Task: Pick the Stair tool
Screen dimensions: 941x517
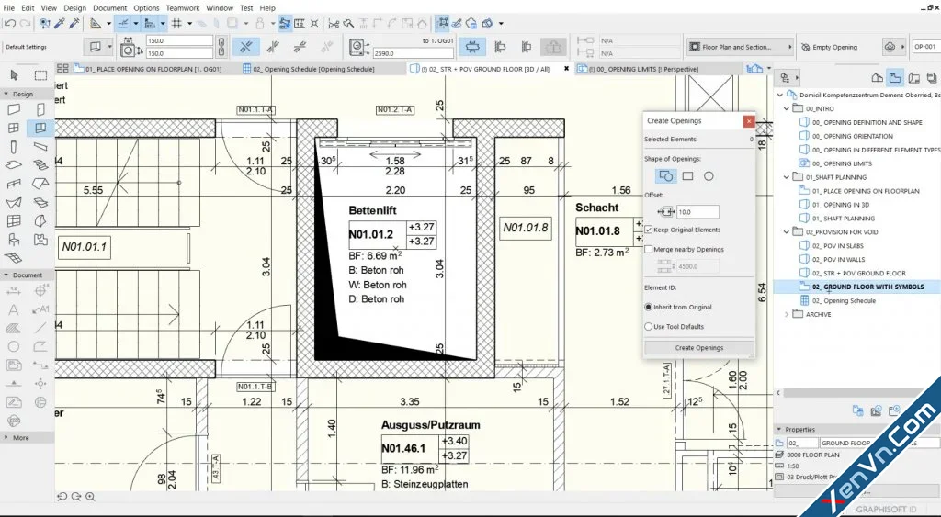Action: tap(40, 165)
